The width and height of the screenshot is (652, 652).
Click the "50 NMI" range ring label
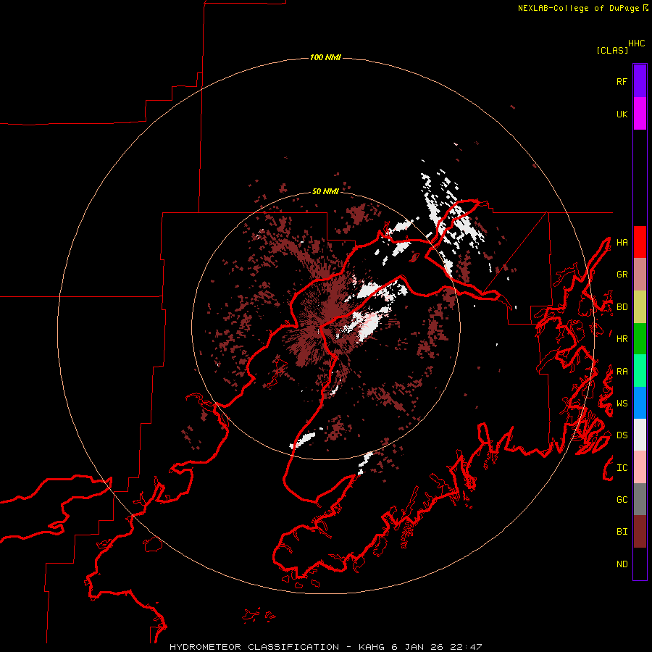point(325,191)
